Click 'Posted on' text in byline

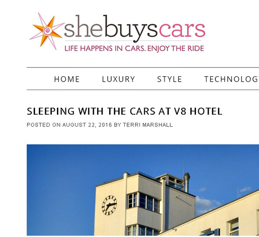pos(44,125)
